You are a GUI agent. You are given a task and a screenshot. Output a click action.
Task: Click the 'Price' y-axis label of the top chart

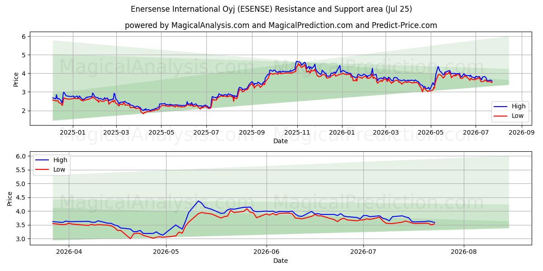coord(16,79)
